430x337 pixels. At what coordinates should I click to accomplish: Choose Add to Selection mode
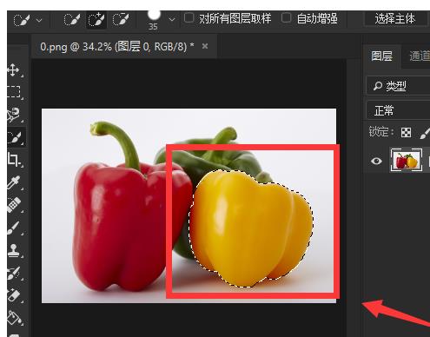coord(96,20)
